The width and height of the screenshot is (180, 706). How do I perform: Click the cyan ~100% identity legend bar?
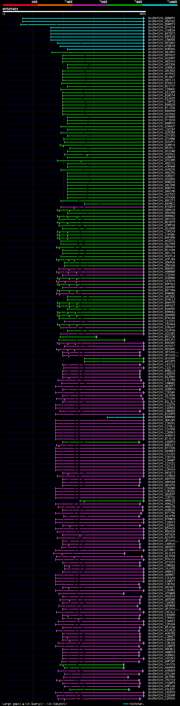(x=160, y=5)
